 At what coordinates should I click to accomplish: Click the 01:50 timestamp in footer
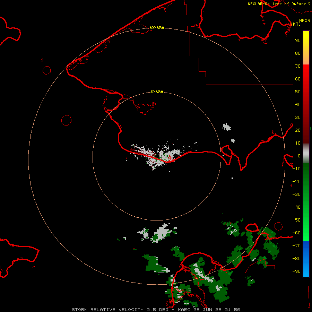pos(232,310)
